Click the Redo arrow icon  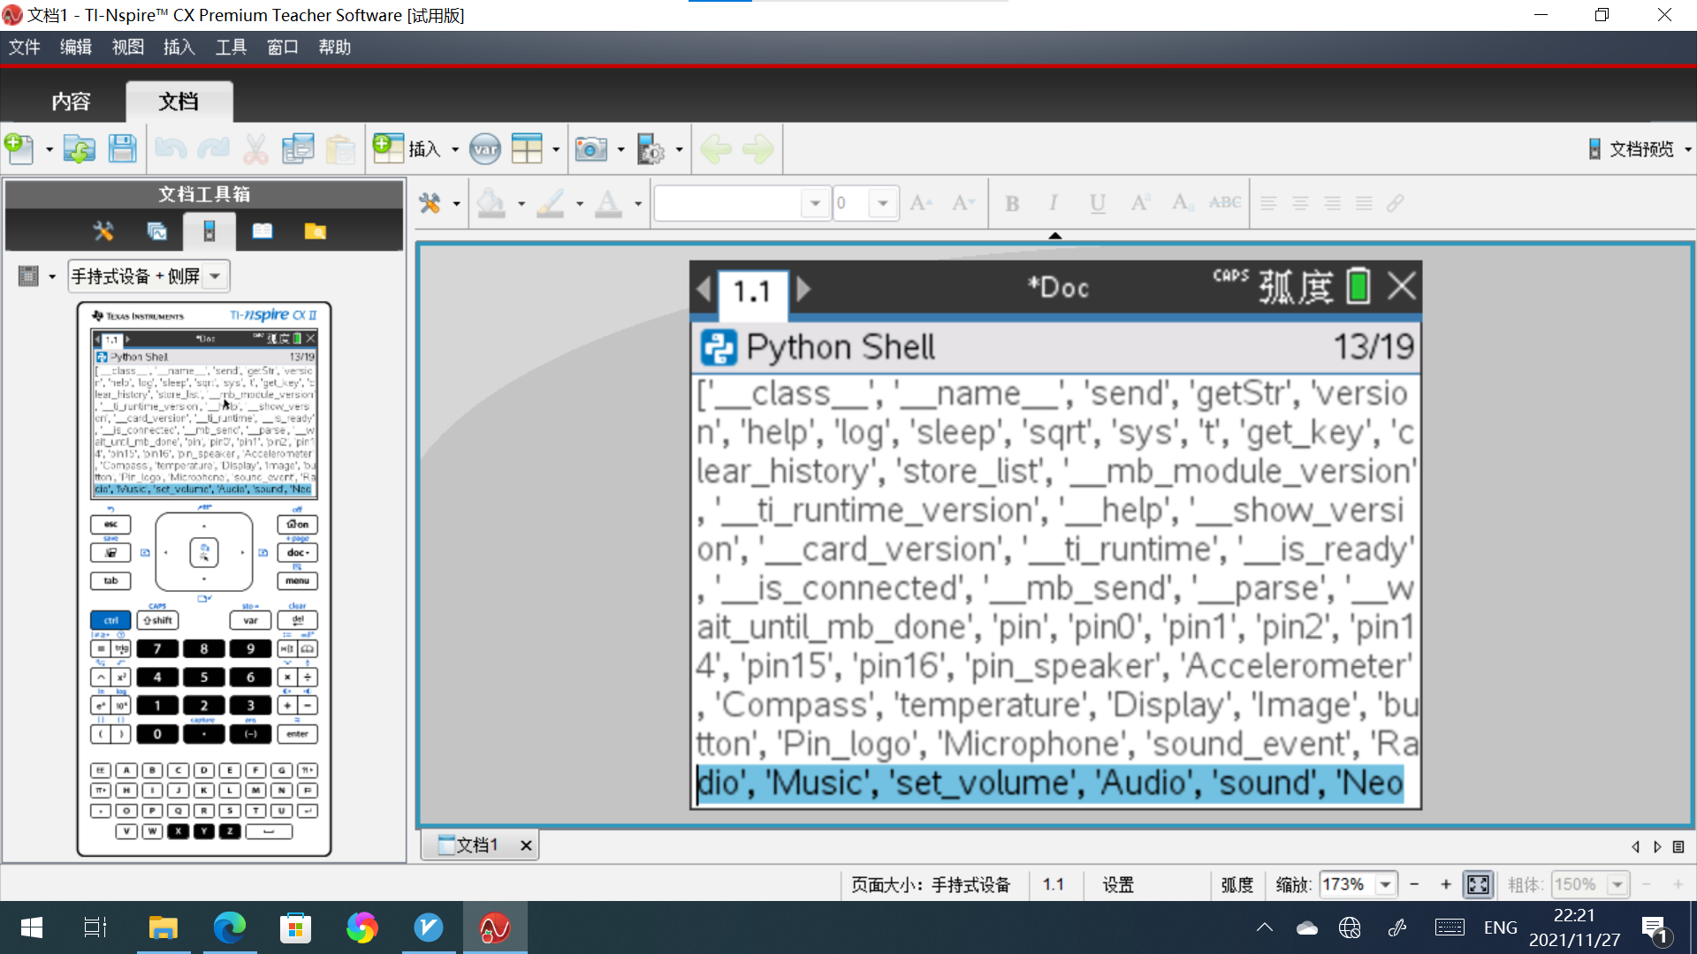(x=213, y=148)
